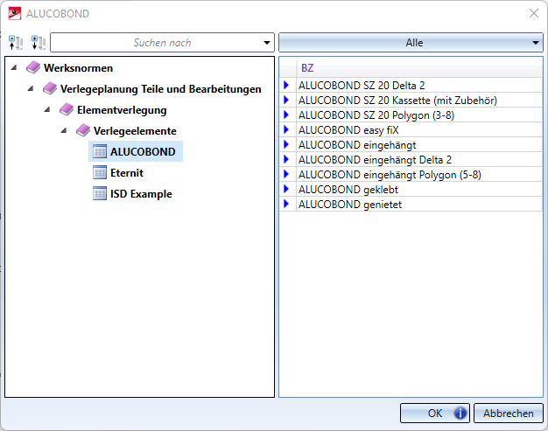Open the Suchen nach dropdown arrow
The height and width of the screenshot is (431, 548).
tap(267, 43)
